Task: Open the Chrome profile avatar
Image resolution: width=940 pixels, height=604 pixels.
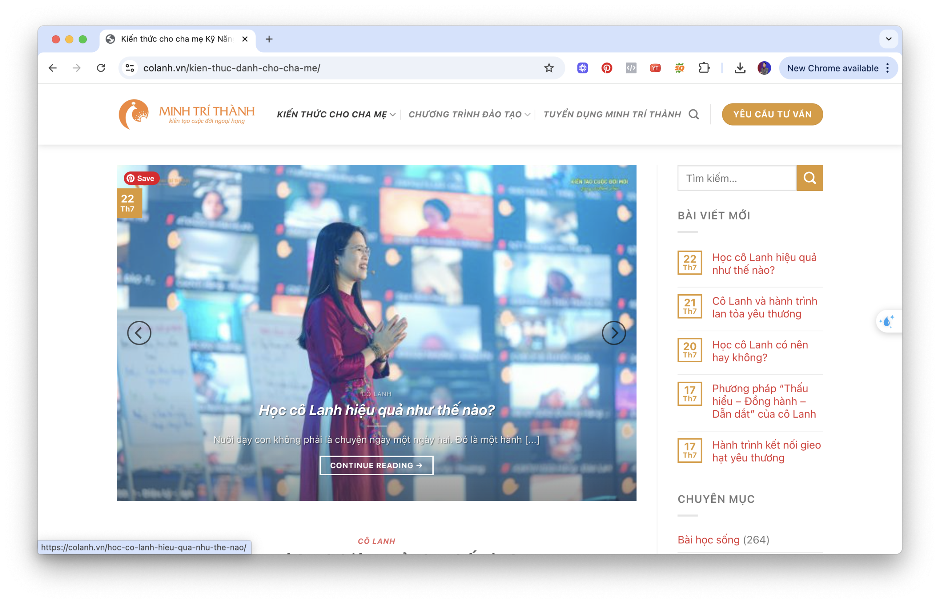Action: click(x=764, y=68)
